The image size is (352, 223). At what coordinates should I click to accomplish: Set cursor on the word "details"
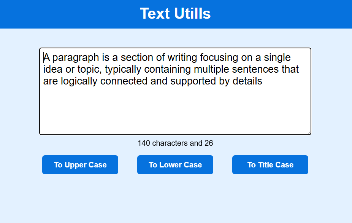[247, 81]
